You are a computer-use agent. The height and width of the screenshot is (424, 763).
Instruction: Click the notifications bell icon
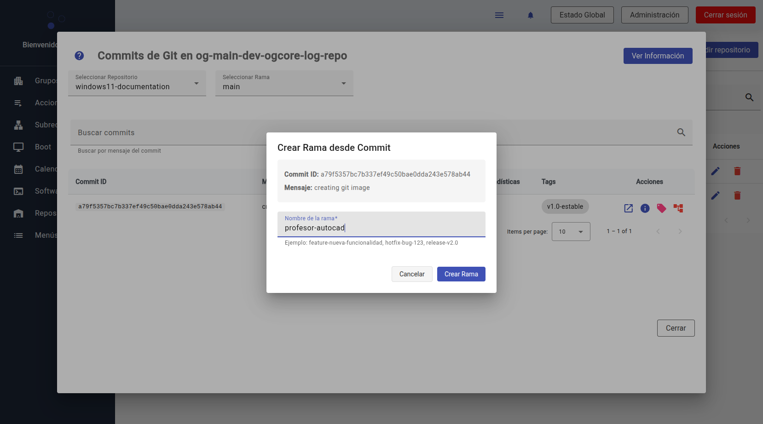pyautogui.click(x=530, y=15)
